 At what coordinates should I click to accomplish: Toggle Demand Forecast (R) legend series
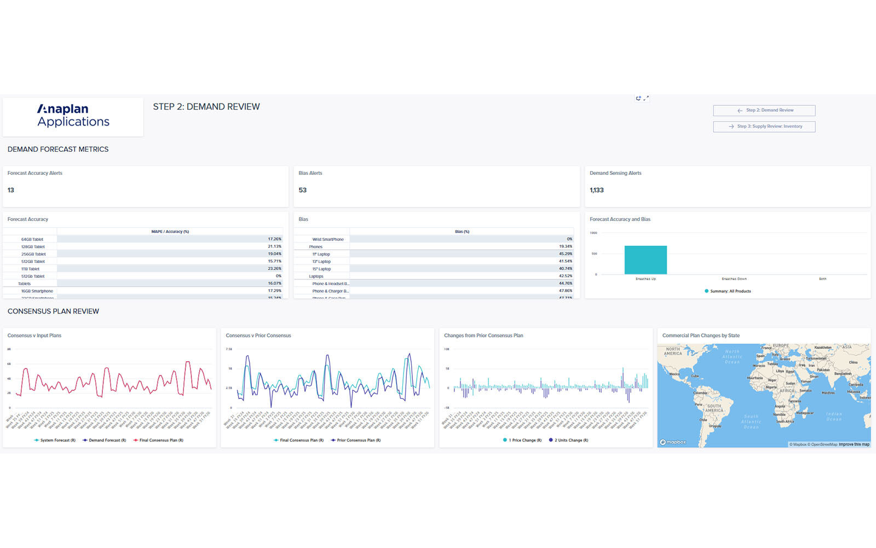tap(104, 441)
